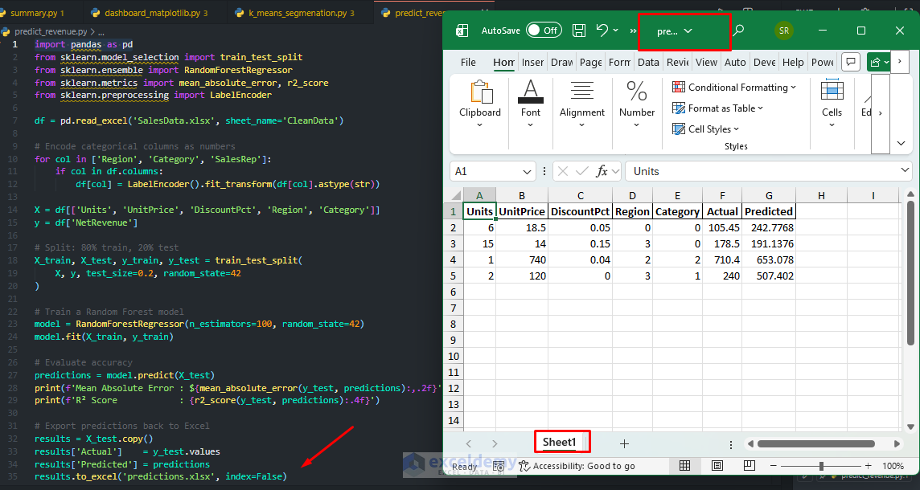This screenshot has width=920, height=490.
Task: Click the zoom out minus button
Action: pos(774,466)
